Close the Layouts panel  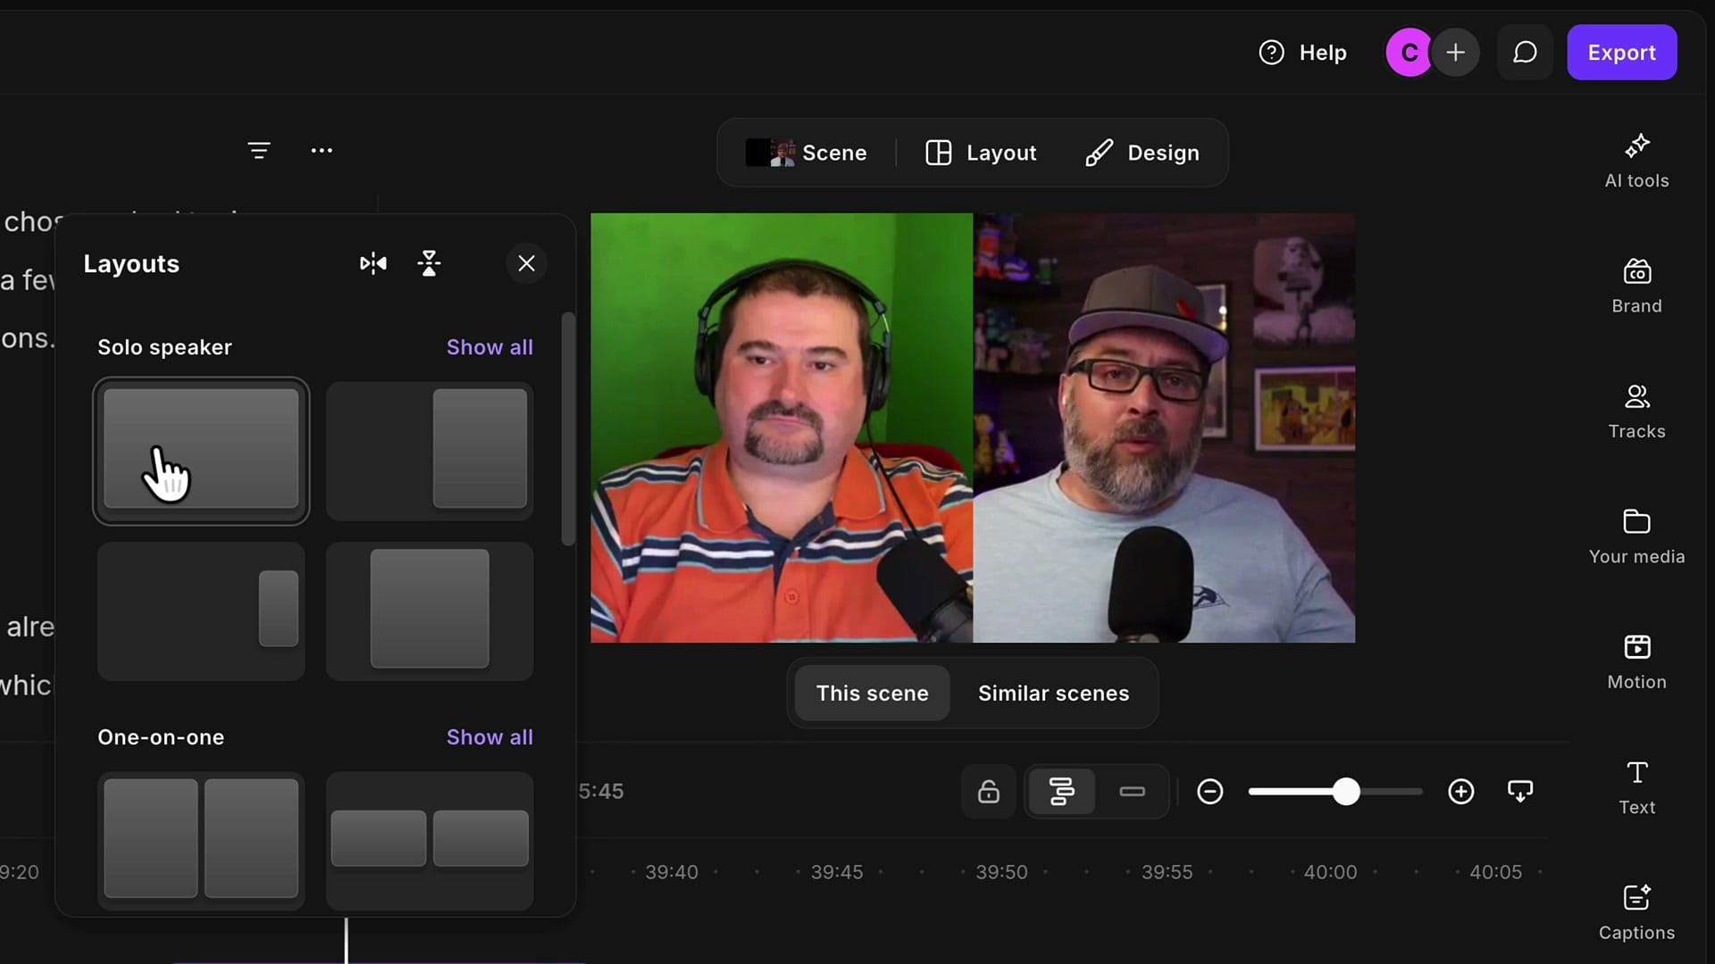pyautogui.click(x=526, y=263)
